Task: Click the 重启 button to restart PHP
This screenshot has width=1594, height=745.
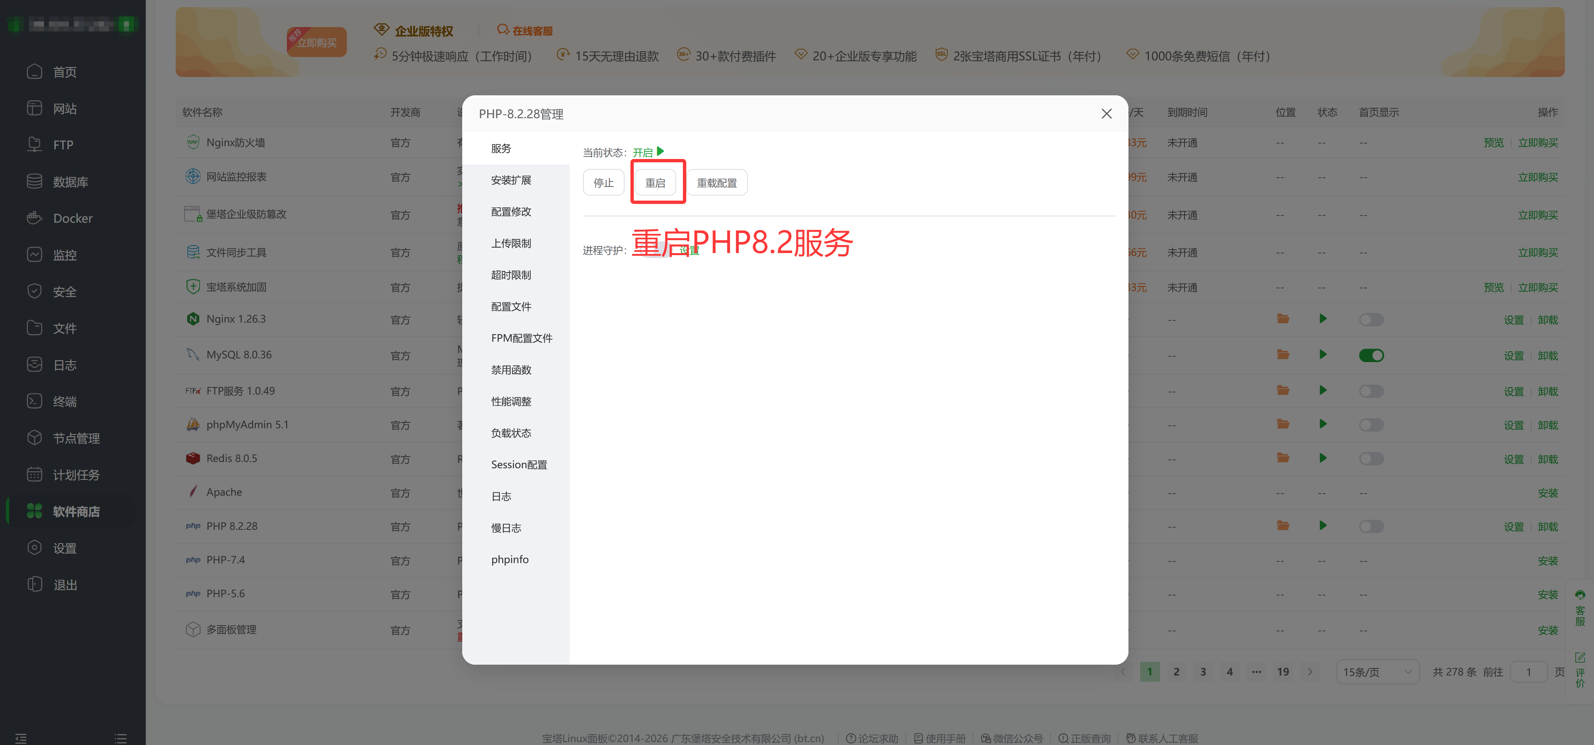Action: click(x=655, y=182)
